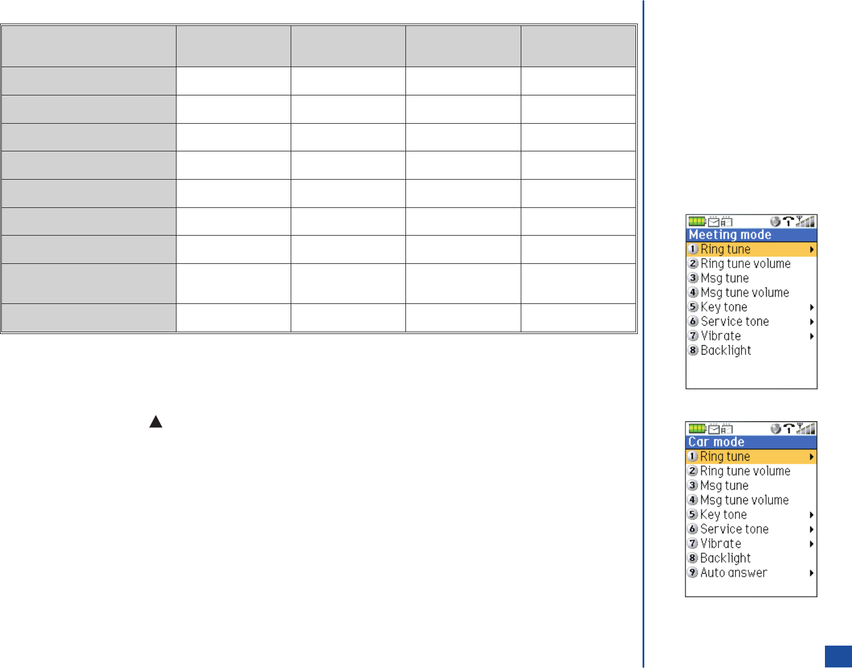Click envelope message icon in Meeting mode screen
852x668 pixels.
(x=713, y=221)
